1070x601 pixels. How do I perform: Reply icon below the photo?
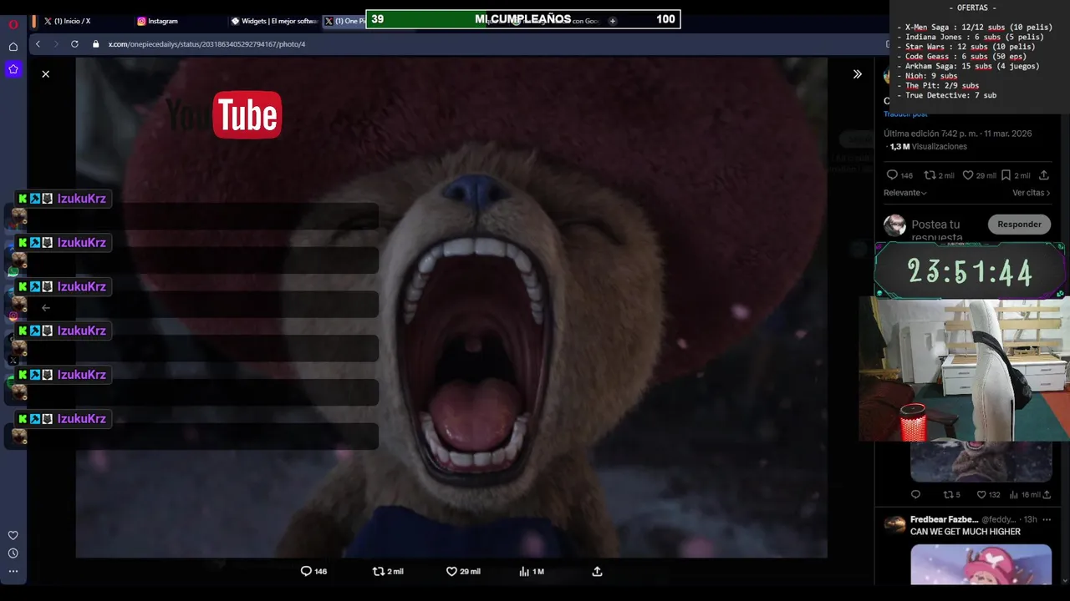point(306,572)
